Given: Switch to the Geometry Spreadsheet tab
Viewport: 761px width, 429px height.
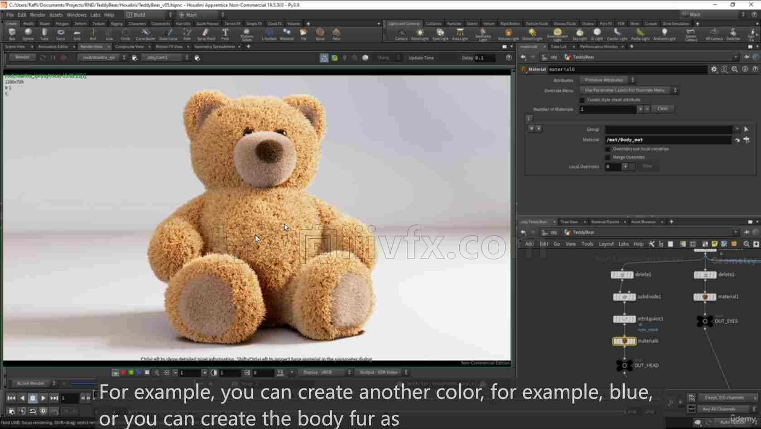Looking at the screenshot, I should 215,47.
